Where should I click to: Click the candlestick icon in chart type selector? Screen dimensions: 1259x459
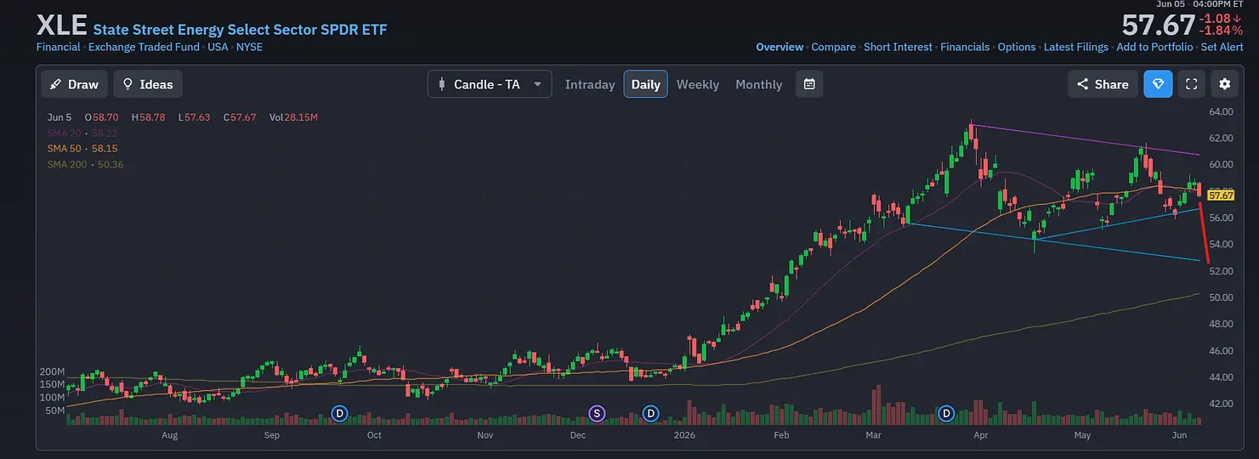(x=441, y=84)
